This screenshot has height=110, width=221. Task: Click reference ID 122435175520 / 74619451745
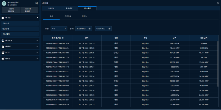pyautogui.click(x=58, y=67)
